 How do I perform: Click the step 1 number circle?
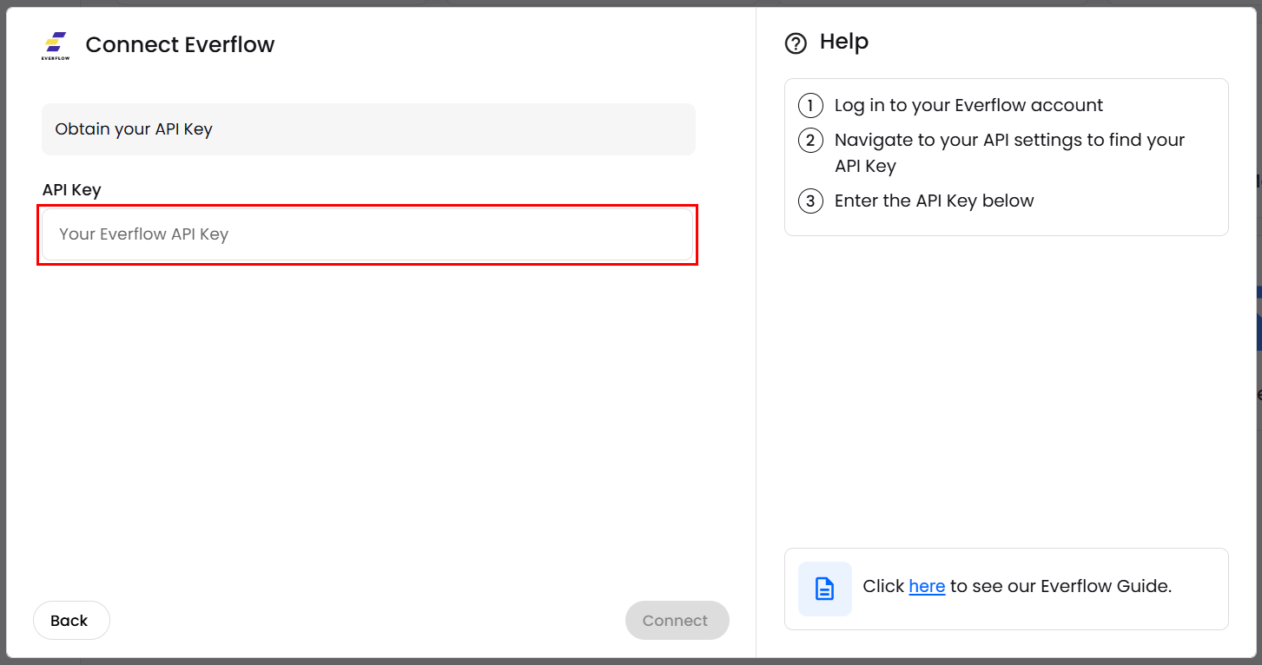810,106
